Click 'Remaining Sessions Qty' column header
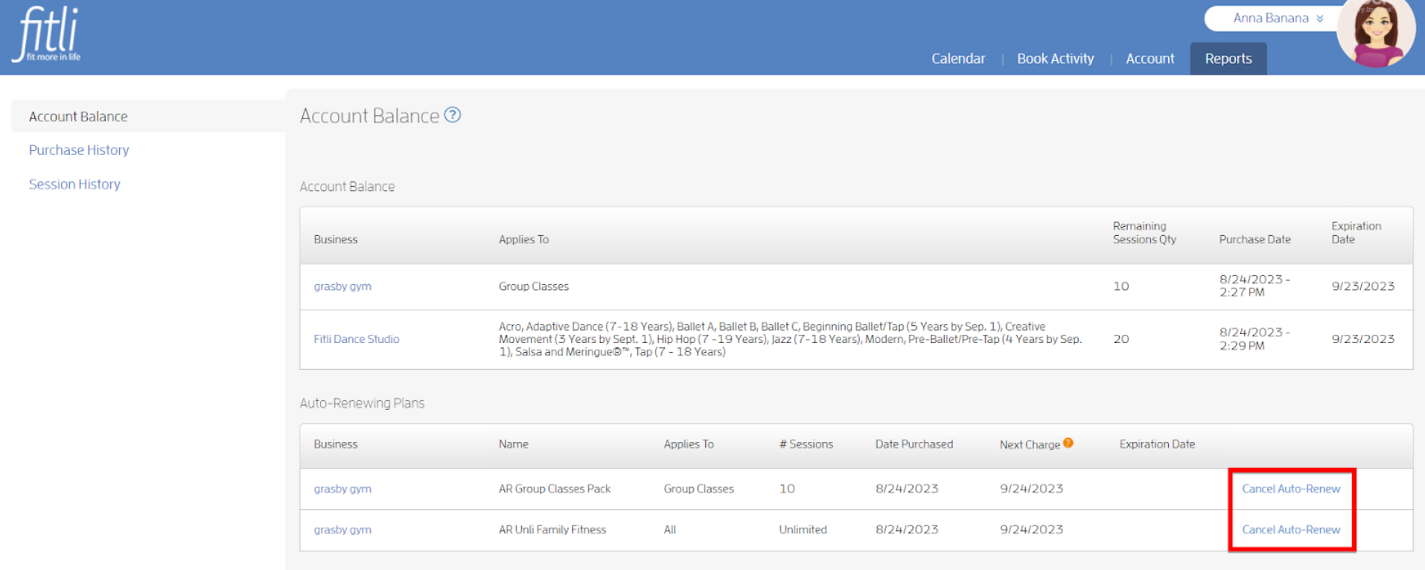The width and height of the screenshot is (1425, 570). click(1144, 233)
